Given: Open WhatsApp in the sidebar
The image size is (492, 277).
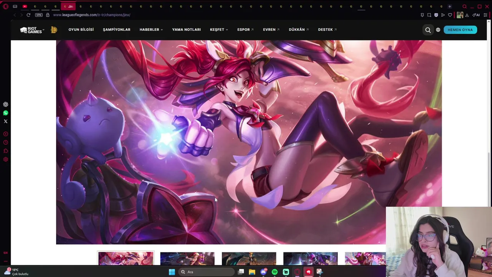Looking at the screenshot, I should 5,113.
